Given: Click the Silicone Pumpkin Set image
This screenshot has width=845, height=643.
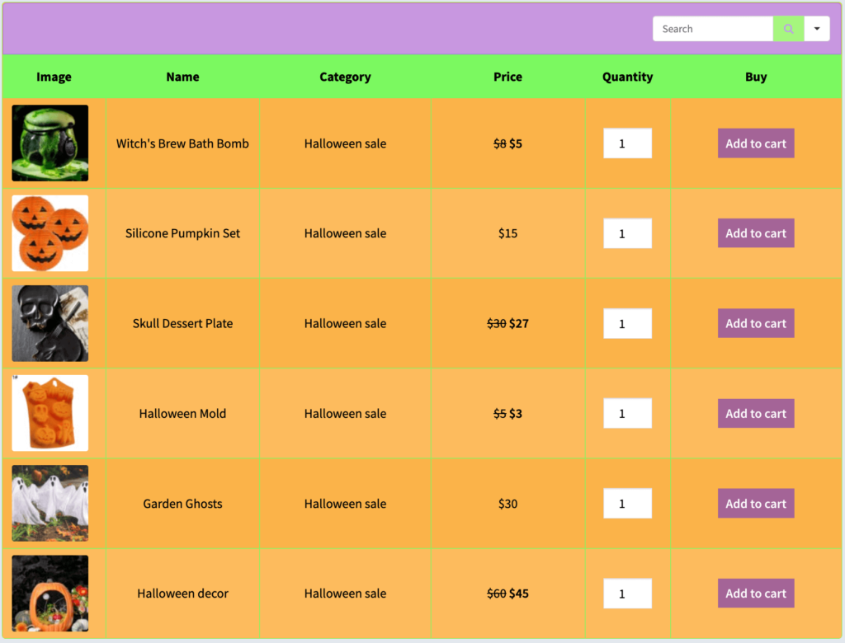Looking at the screenshot, I should tap(50, 232).
